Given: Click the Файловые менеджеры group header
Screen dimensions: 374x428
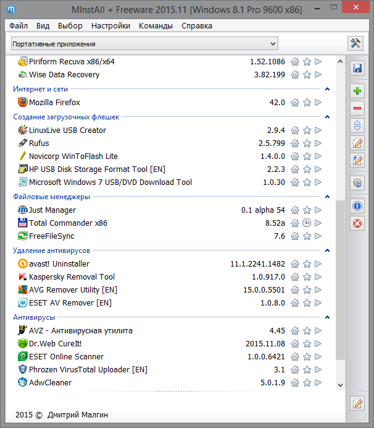Looking at the screenshot, I should (51, 197).
